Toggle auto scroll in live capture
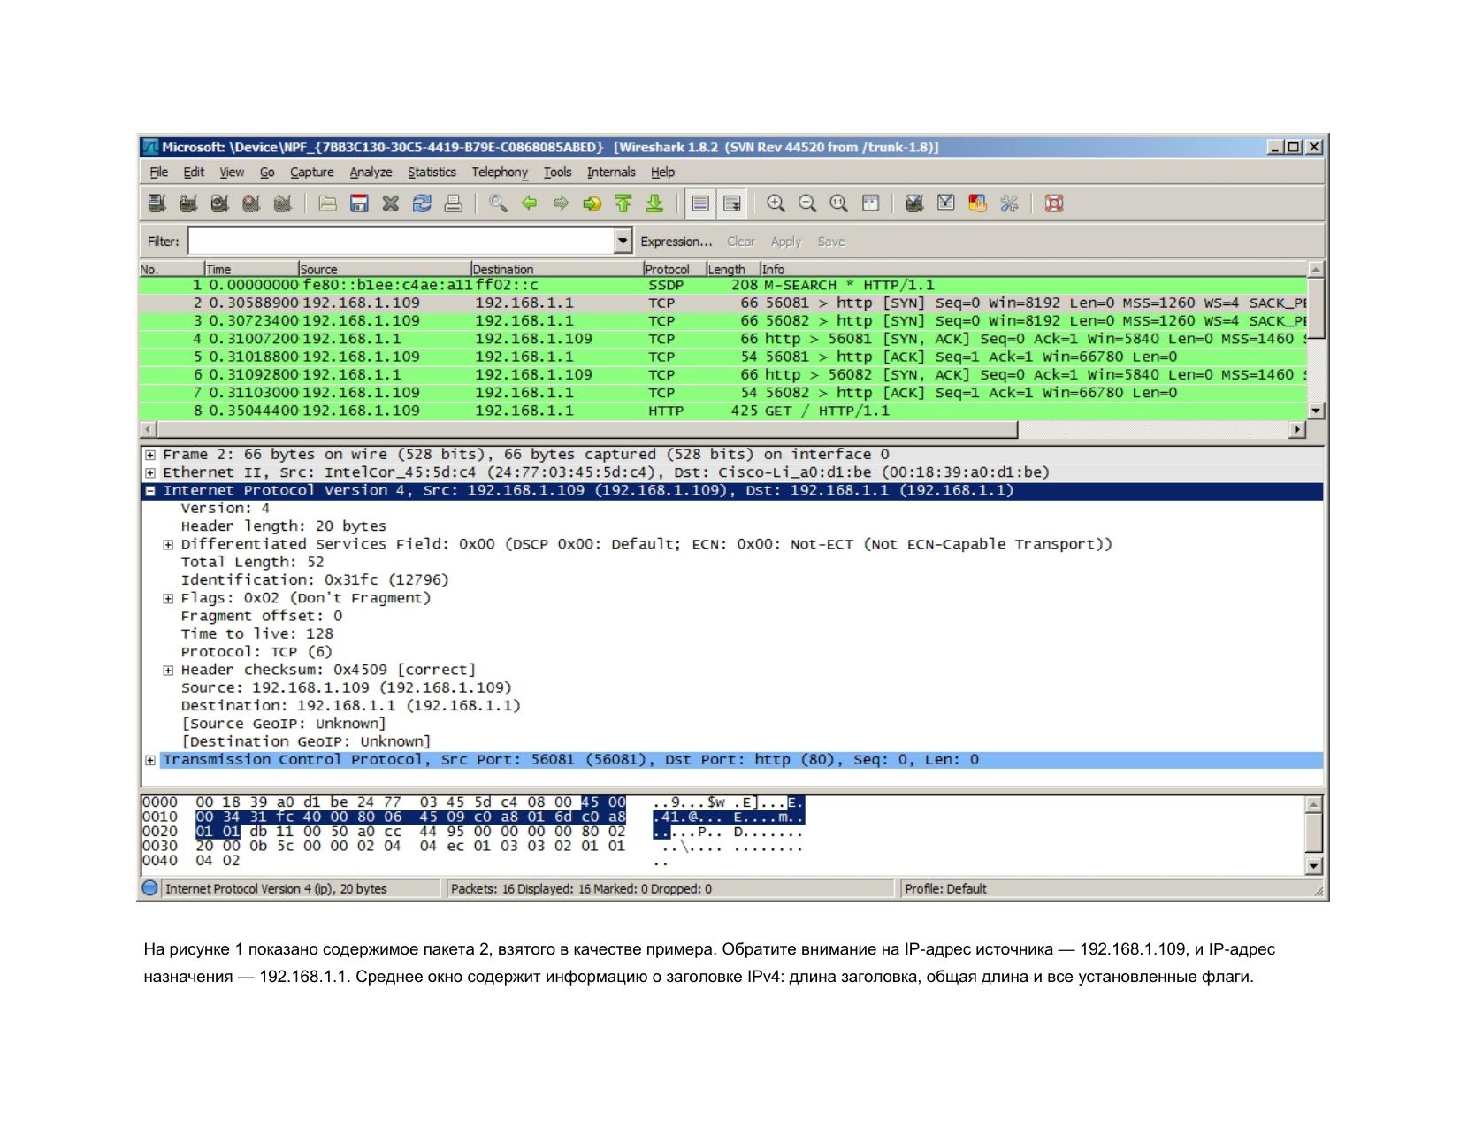Viewport: 1460px width, 1128px height. tap(732, 203)
